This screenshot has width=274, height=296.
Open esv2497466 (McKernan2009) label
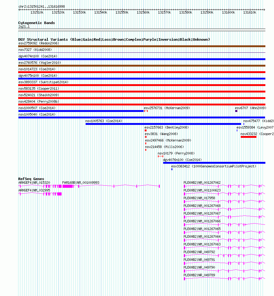pyautogui.click(x=168, y=141)
